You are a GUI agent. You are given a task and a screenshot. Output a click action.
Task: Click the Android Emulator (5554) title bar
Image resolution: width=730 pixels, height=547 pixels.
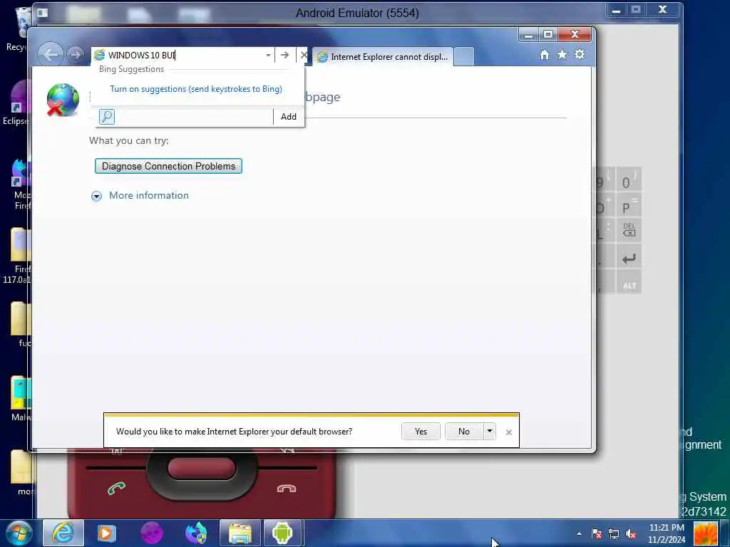click(357, 13)
